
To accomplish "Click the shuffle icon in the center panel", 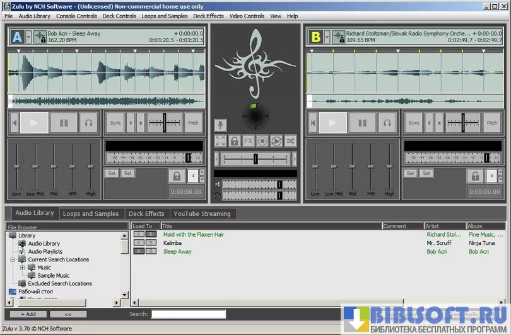I will [290, 141].
